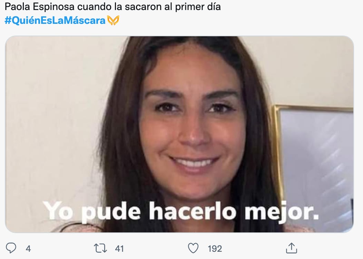Image resolution: width=363 pixels, height=259 pixels.
Task: Click the tweet text starting with Paola Espinosa
Action: click(x=113, y=7)
